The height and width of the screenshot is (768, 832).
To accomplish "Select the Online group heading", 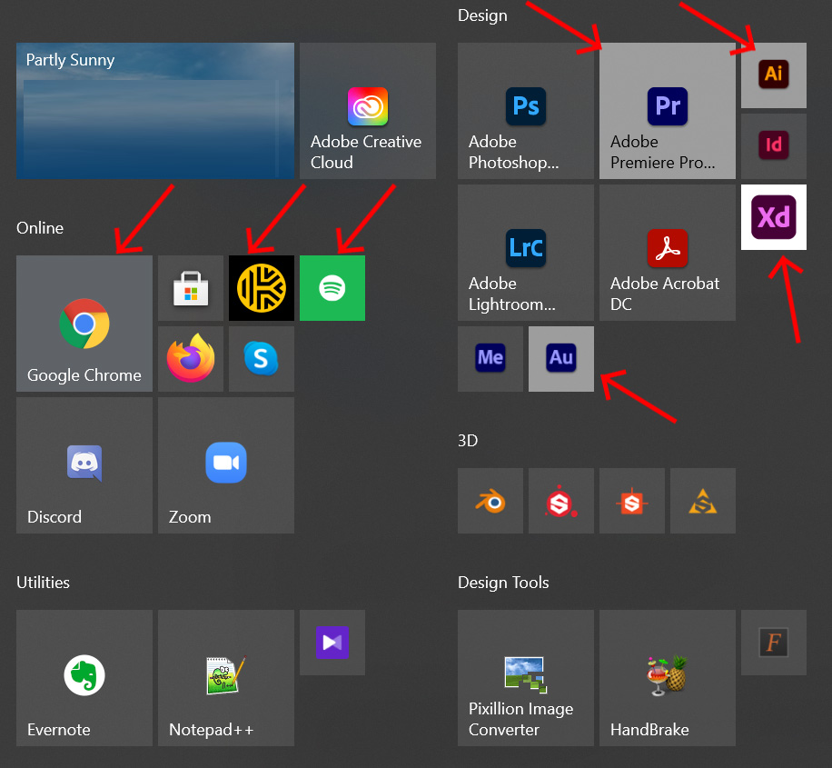I will click(40, 228).
